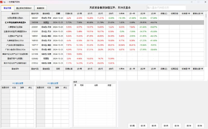
Task: Click the left 十大重仓股票 link
Action: 17,83
